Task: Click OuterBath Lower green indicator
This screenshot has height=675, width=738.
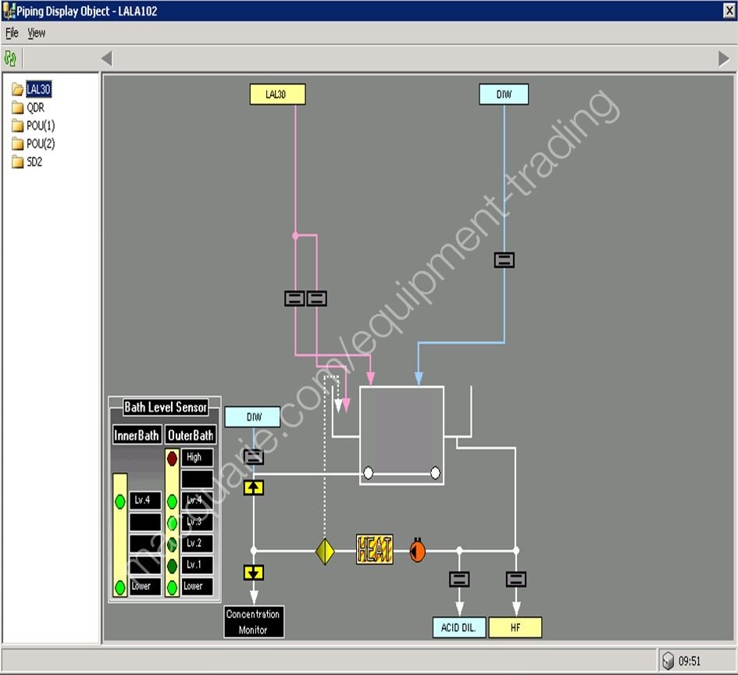Action: [x=173, y=587]
